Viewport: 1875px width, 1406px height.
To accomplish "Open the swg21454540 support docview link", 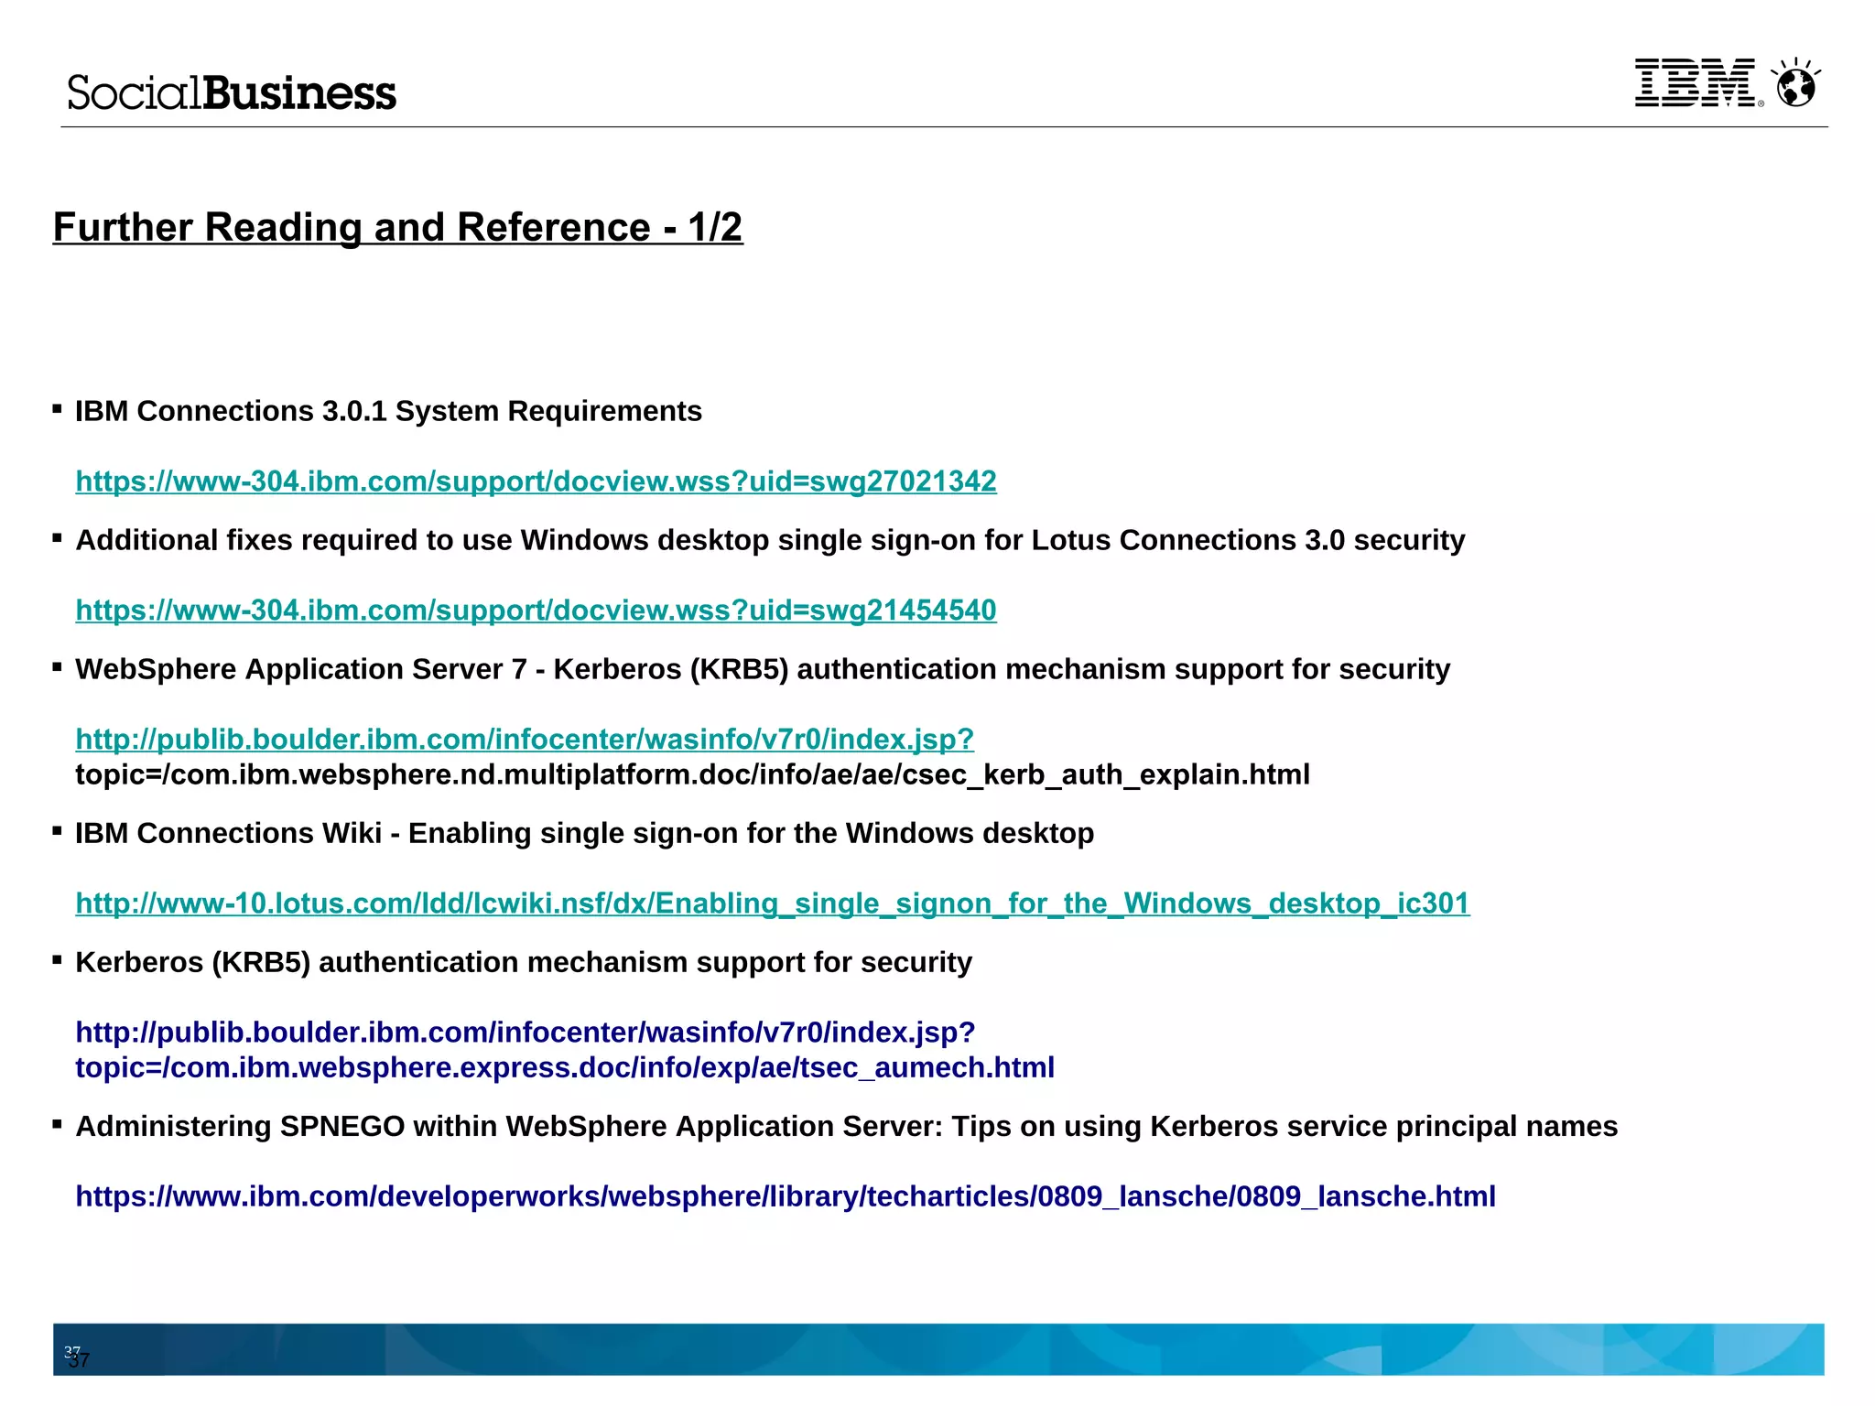I will point(536,611).
